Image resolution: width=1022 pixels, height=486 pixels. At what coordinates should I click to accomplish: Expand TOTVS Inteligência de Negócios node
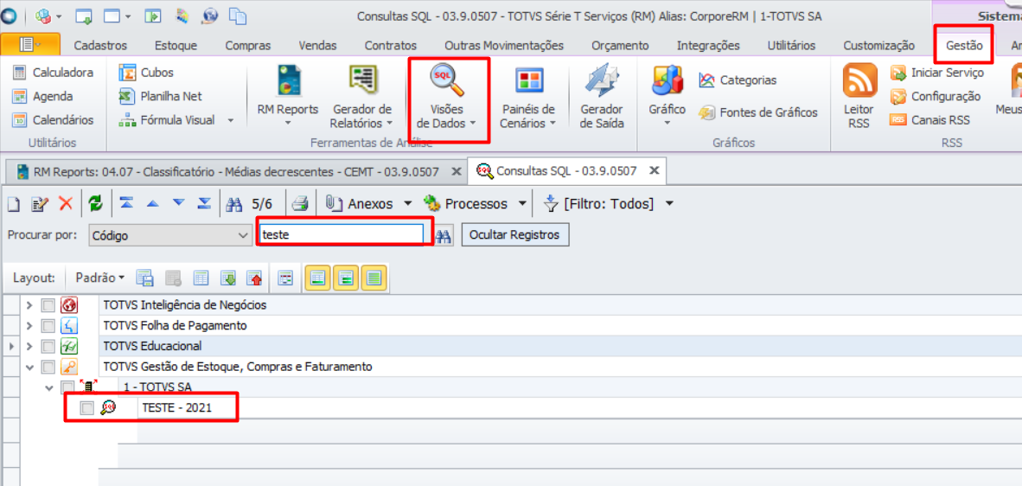pyautogui.click(x=29, y=305)
